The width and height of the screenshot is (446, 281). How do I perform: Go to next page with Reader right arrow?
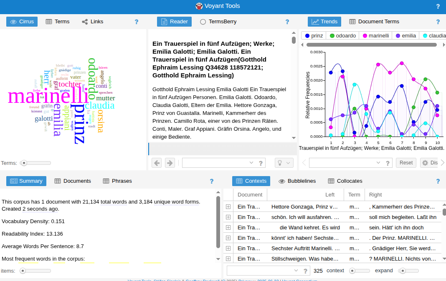[170, 163]
